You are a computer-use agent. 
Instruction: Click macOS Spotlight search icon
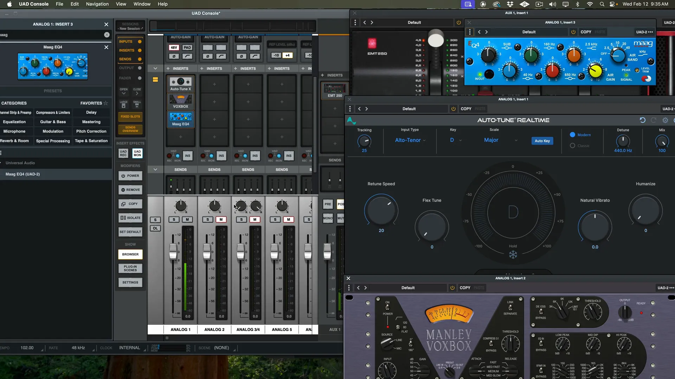pos(602,4)
